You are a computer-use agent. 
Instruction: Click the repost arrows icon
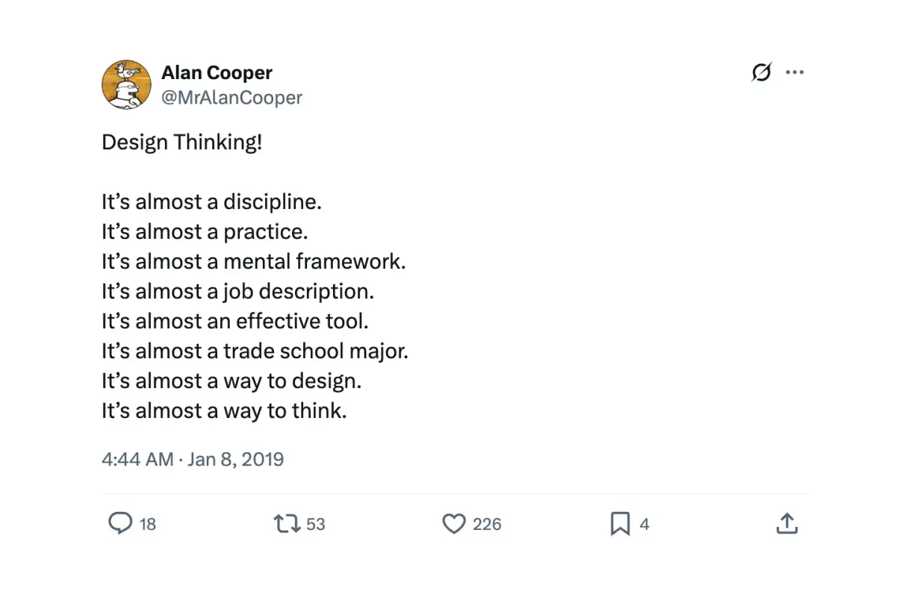tap(287, 524)
